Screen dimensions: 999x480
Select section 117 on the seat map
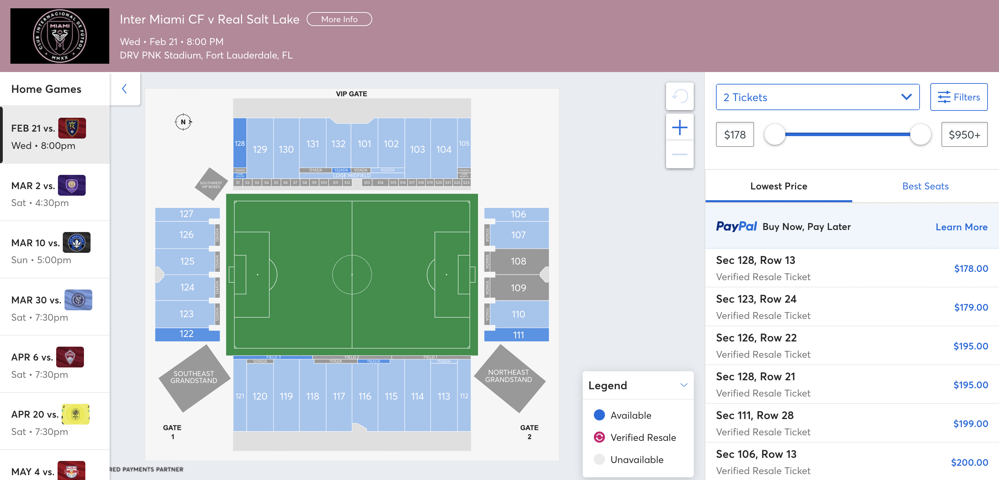[339, 396]
